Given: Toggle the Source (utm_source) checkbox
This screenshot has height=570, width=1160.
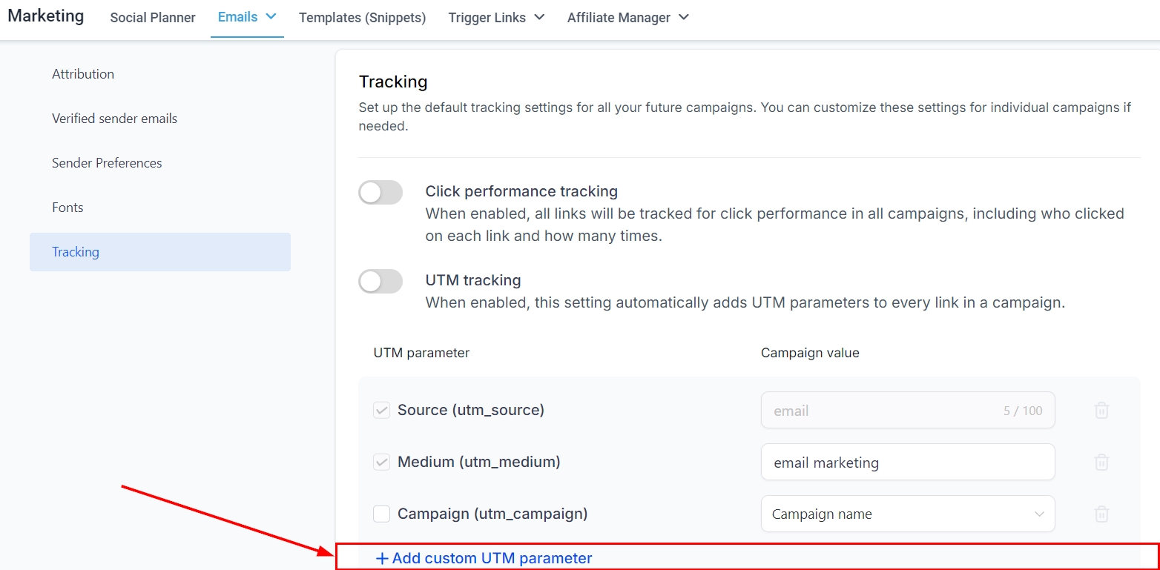Looking at the screenshot, I should coord(381,411).
